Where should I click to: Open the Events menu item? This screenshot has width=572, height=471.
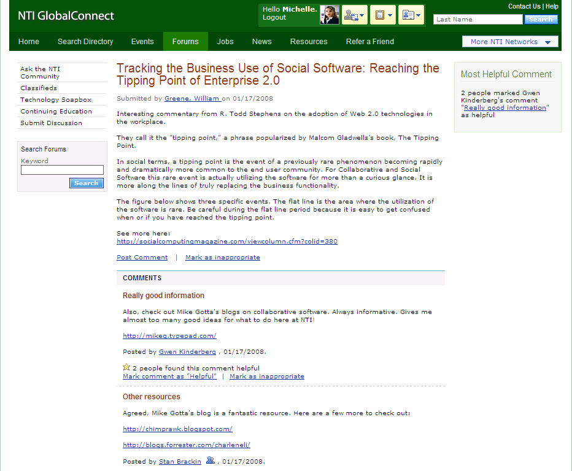tap(142, 42)
